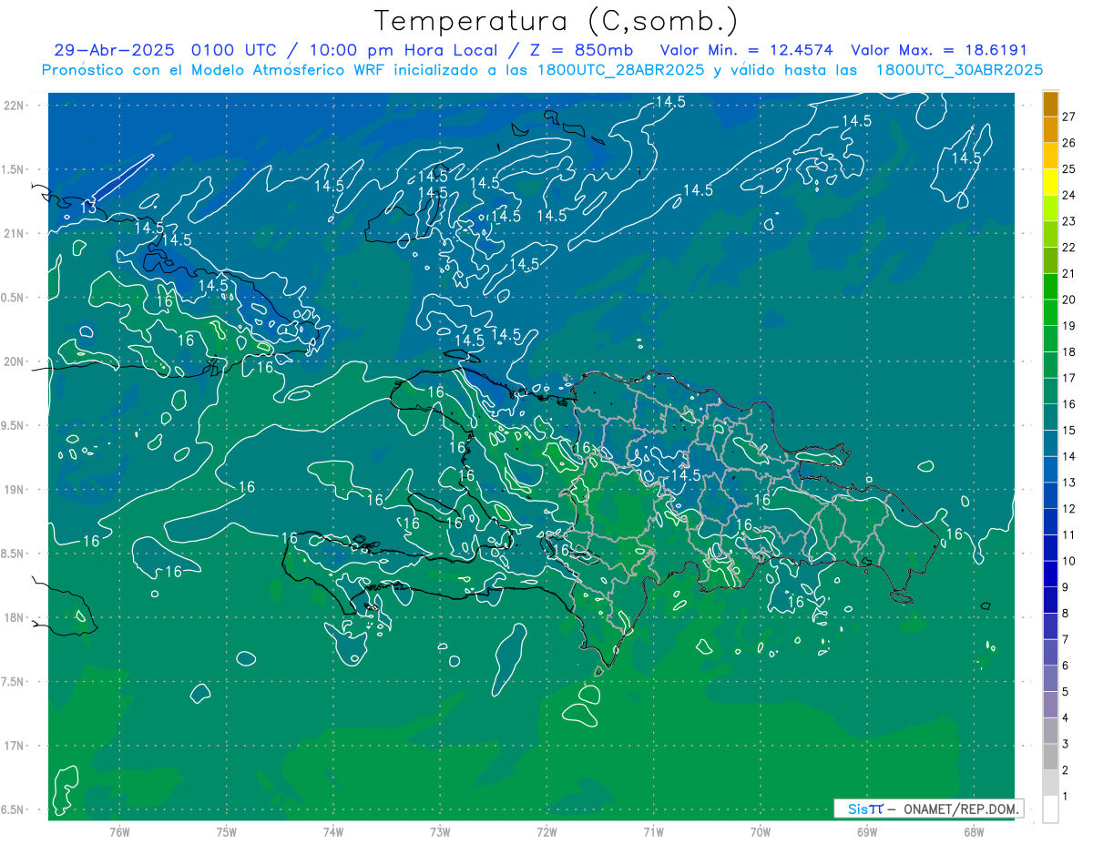Click the '69W' longitude axis label
The height and width of the screenshot is (844, 1093).
tap(867, 832)
